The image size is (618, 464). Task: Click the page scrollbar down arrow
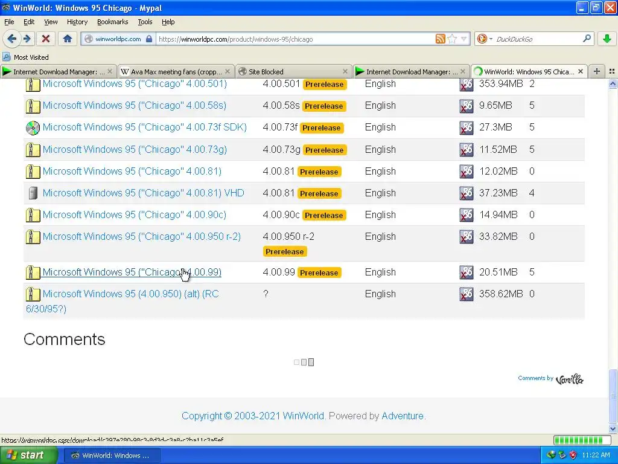[x=613, y=428]
